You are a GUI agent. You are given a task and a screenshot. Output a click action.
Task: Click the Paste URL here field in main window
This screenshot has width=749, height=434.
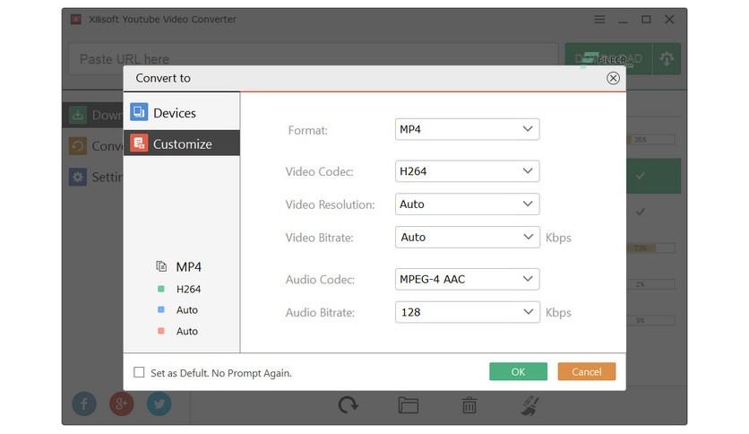tap(314, 59)
